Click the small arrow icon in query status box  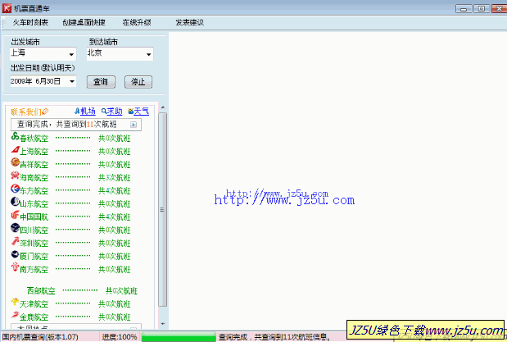coord(134,125)
